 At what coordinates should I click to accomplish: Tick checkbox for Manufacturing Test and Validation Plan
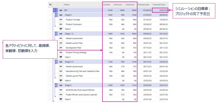pyautogui.click(x=50, y=71)
